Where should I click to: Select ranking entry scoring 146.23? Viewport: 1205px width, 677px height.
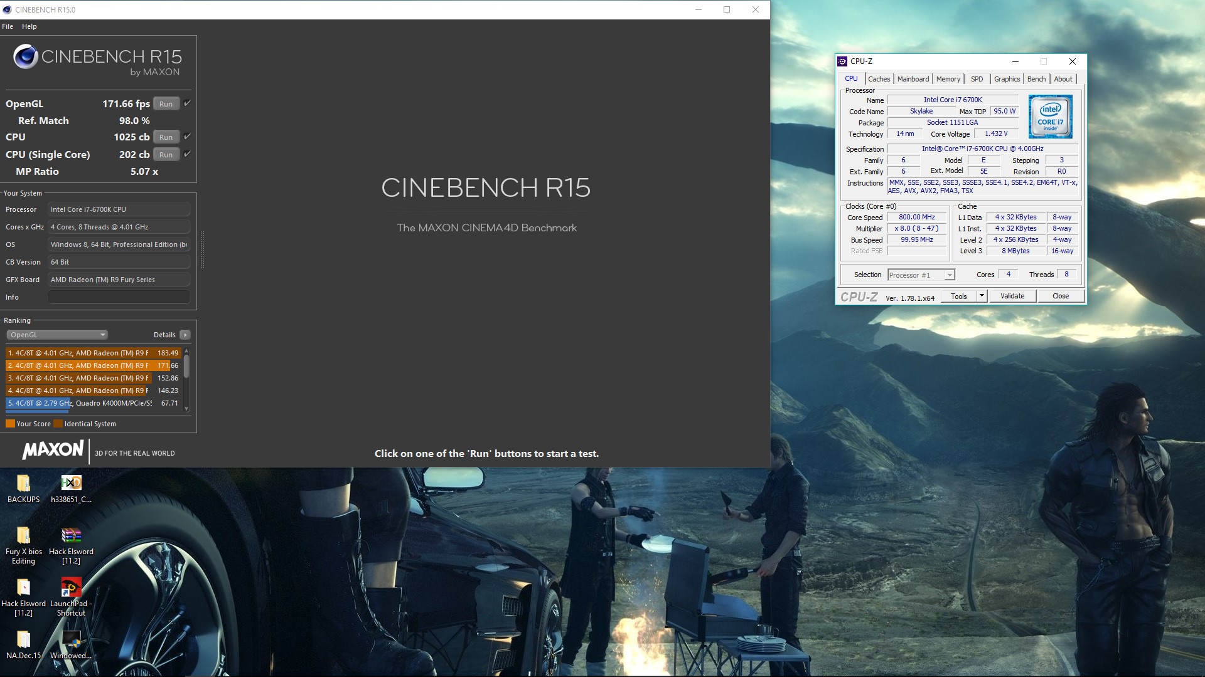click(94, 391)
